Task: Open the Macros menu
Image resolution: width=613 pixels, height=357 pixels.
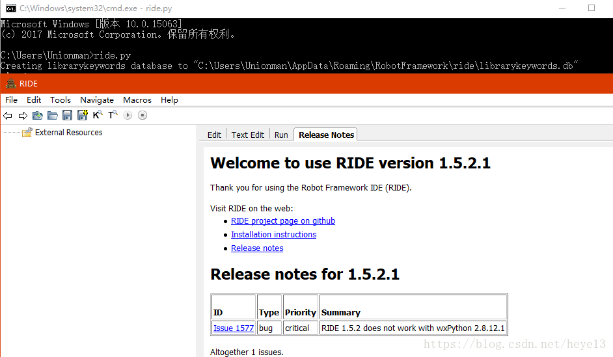Action: point(137,100)
